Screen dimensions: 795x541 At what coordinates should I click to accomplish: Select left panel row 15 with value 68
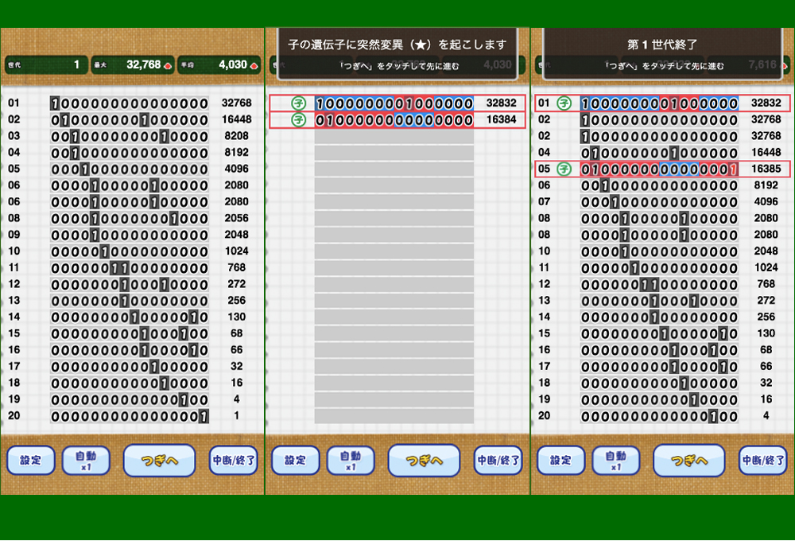(130, 333)
